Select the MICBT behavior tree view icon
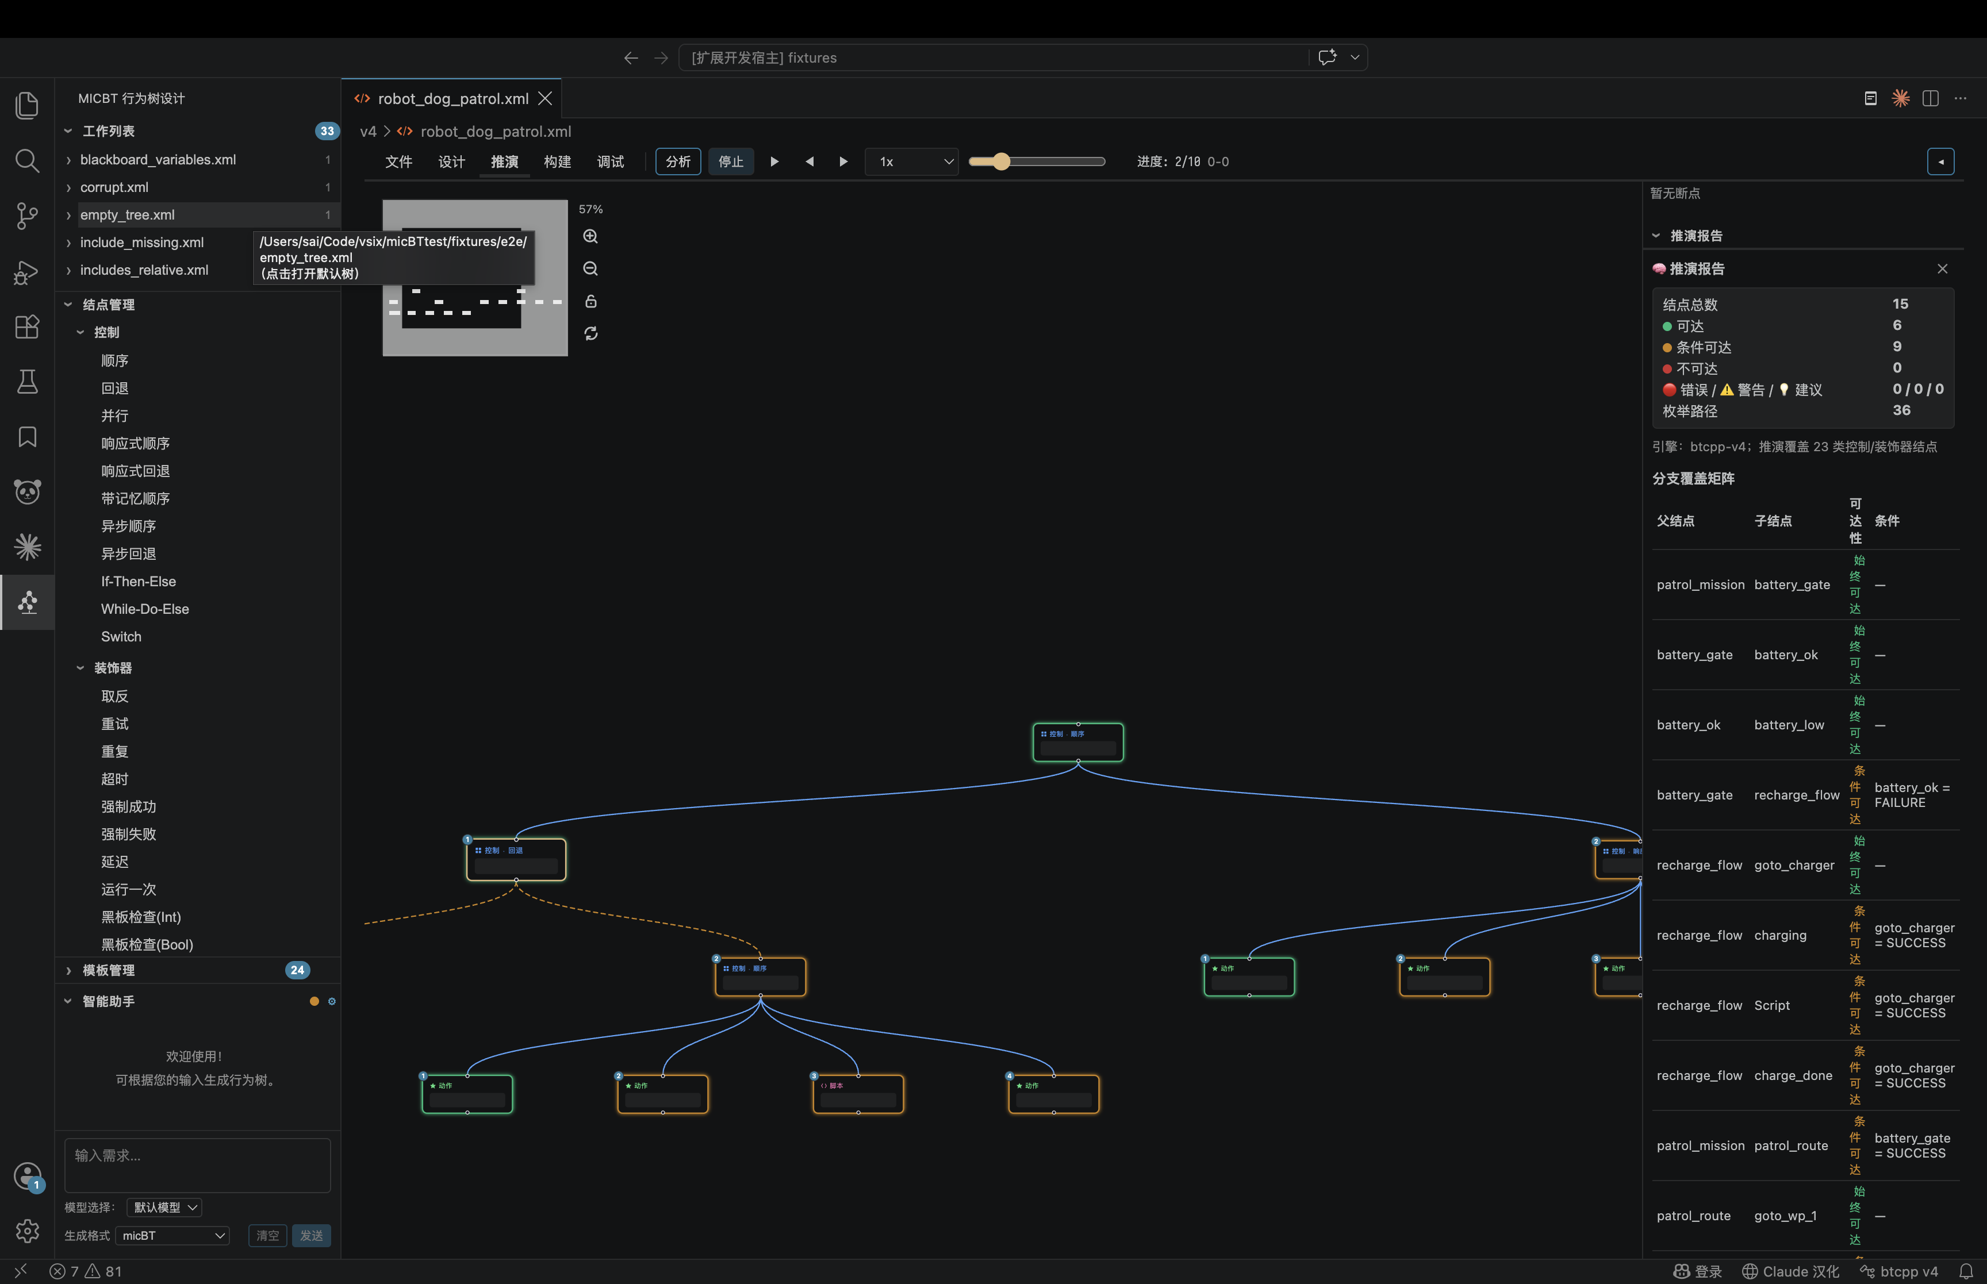The image size is (1987, 1284). click(x=28, y=602)
